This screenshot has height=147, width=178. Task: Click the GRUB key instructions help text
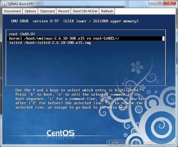(81, 99)
